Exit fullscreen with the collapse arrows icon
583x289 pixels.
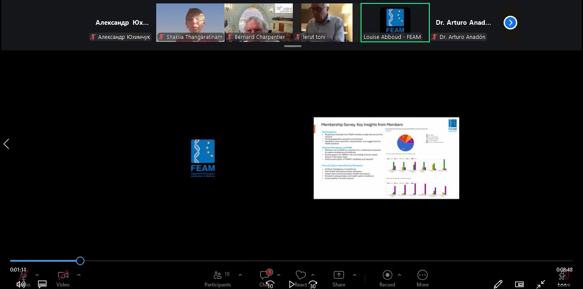coord(541,284)
